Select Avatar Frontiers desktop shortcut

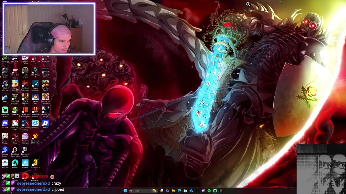[35, 85]
